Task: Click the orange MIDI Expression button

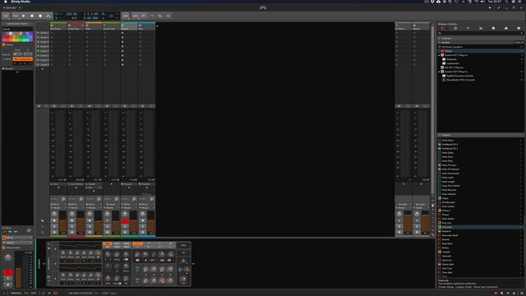Action: (22, 59)
